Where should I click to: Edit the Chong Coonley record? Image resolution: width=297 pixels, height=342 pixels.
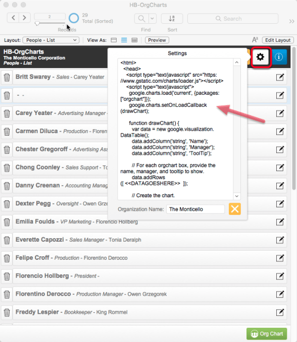[280, 168]
